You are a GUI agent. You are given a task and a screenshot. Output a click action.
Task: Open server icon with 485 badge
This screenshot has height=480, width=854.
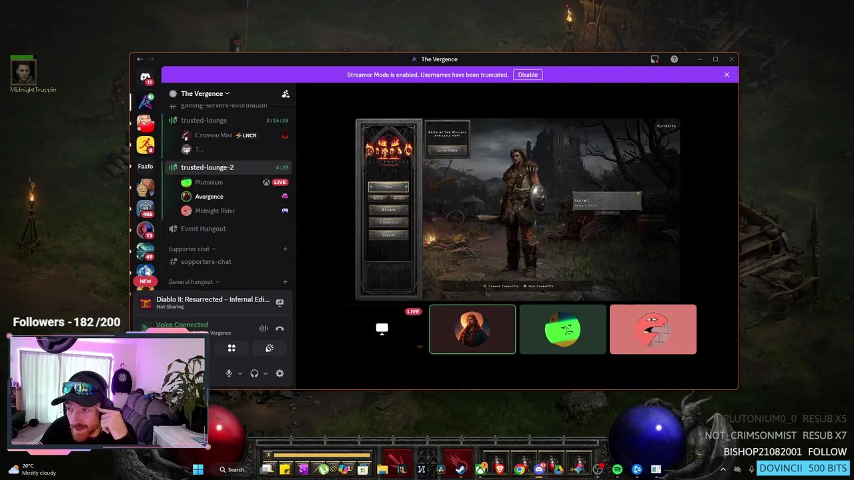tap(145, 209)
